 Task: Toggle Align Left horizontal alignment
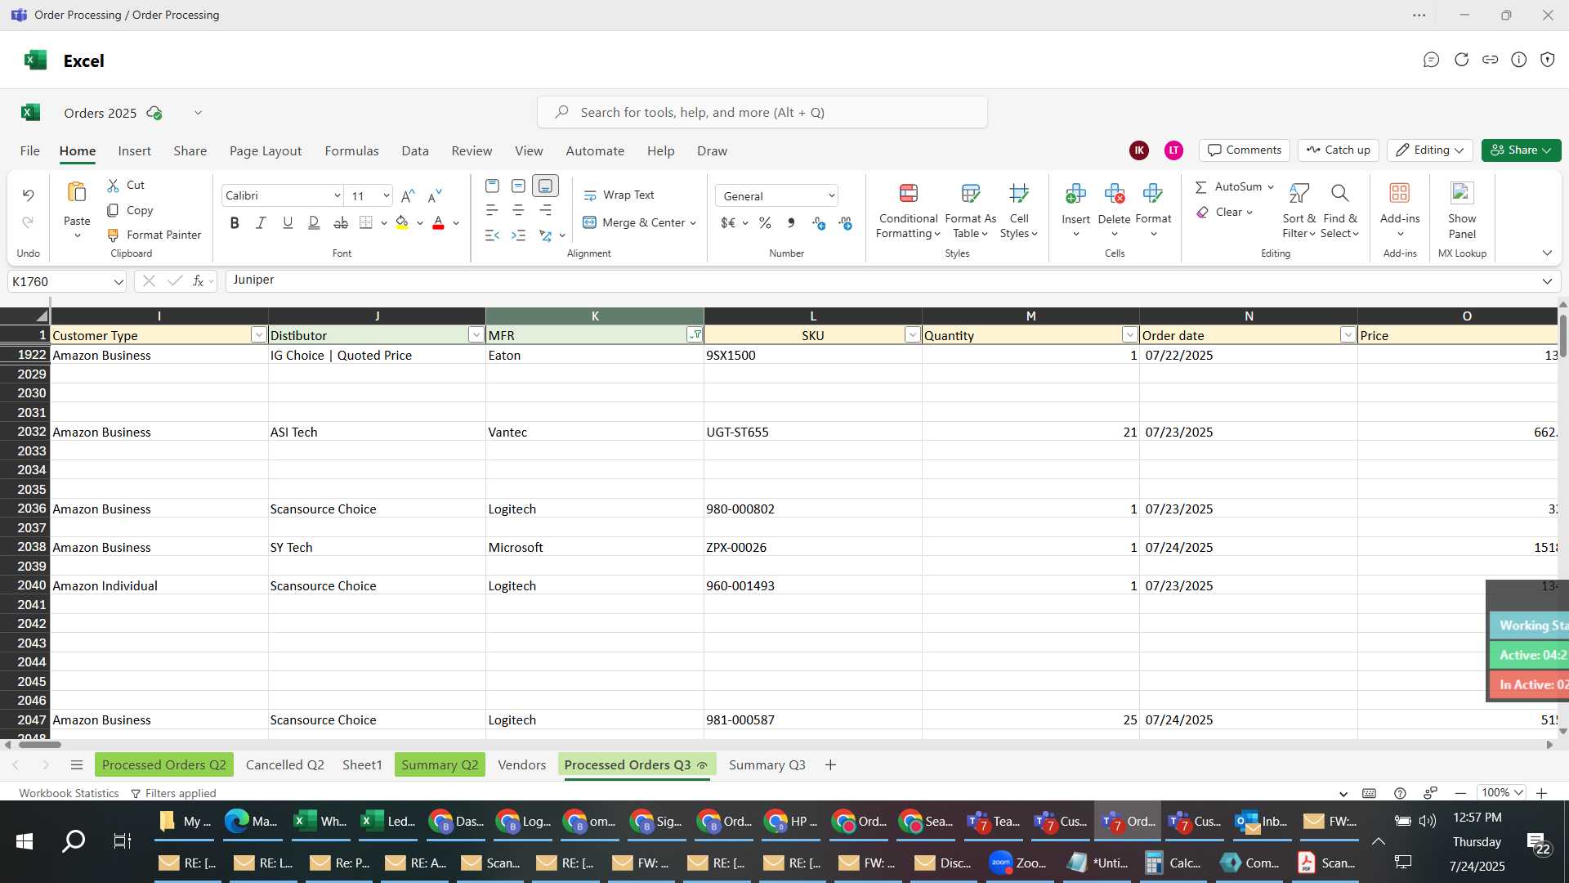(x=492, y=210)
